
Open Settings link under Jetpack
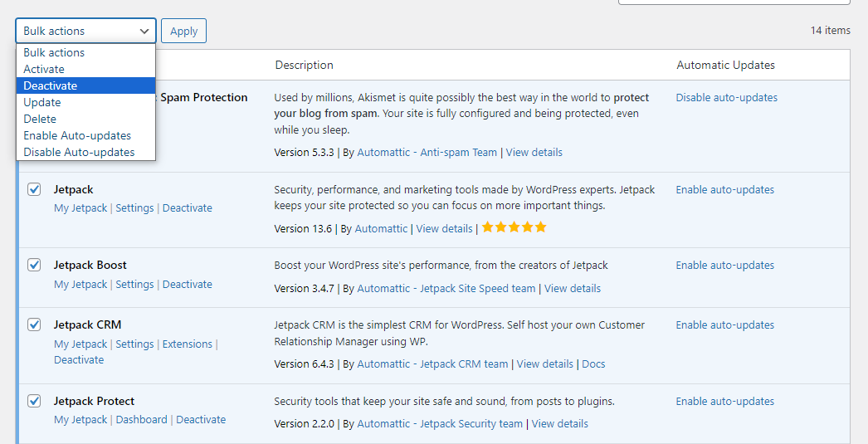(x=134, y=208)
